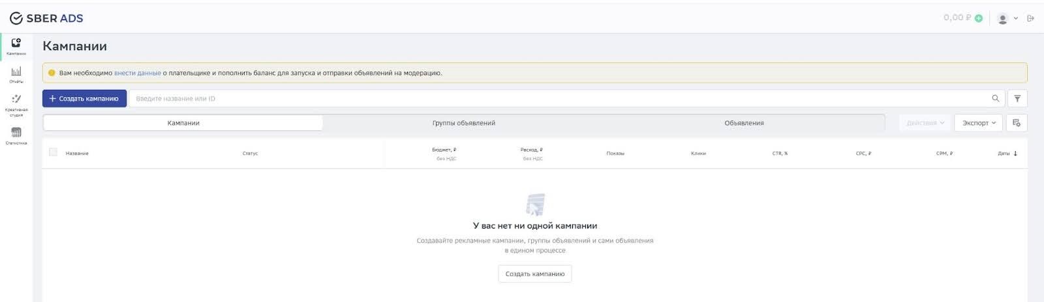Click the search magnifier icon
This screenshot has height=302, width=1044.
[995, 98]
